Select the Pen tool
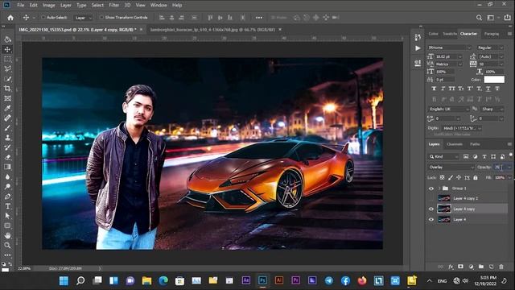Image resolution: width=515 pixels, height=290 pixels. [7, 197]
